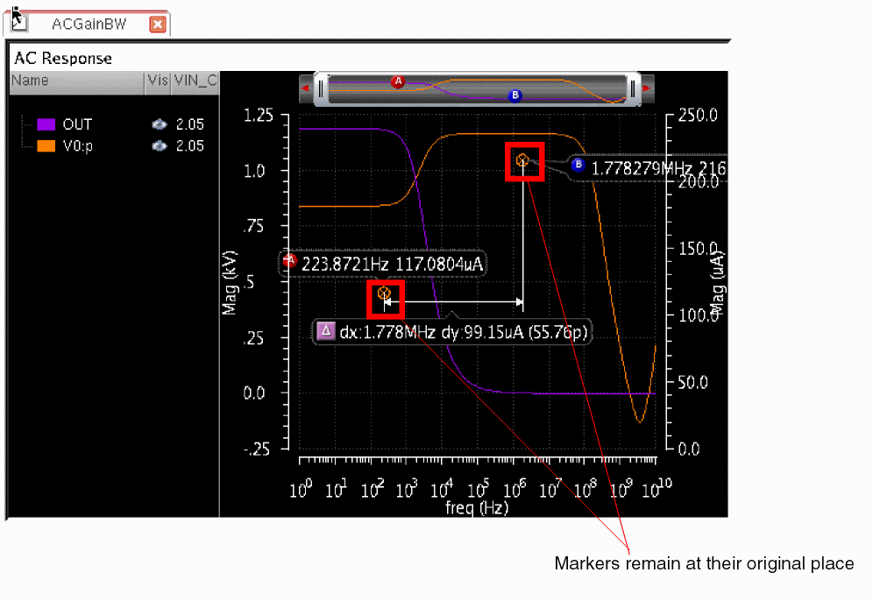Click the right red scroll arrow
This screenshot has width=873, height=601.
(647, 88)
